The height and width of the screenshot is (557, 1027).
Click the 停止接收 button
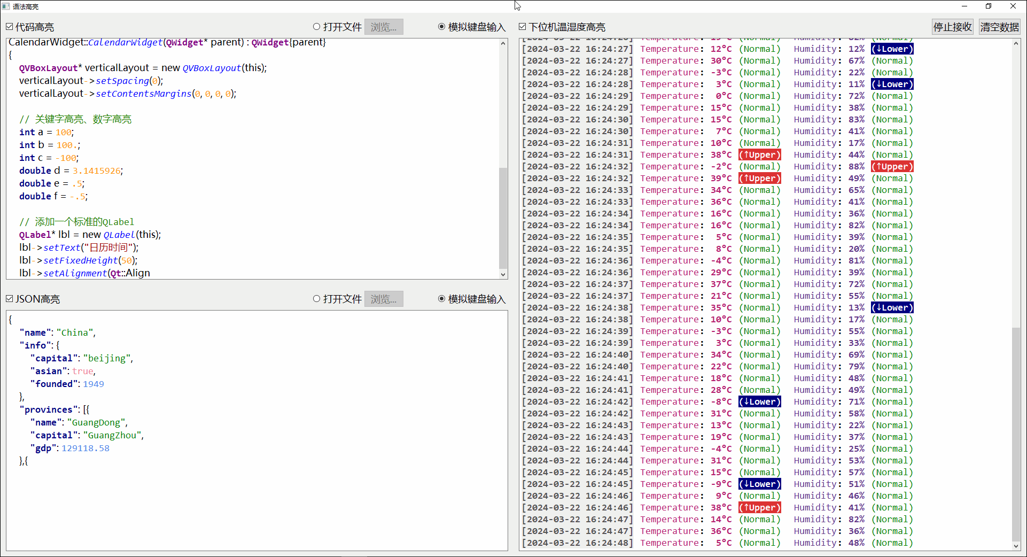[952, 27]
